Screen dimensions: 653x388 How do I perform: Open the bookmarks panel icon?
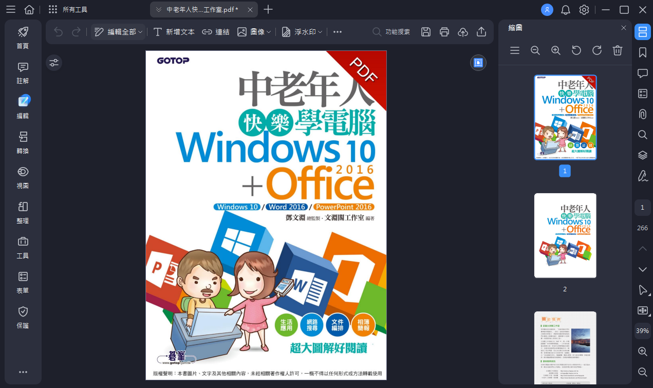(x=643, y=52)
